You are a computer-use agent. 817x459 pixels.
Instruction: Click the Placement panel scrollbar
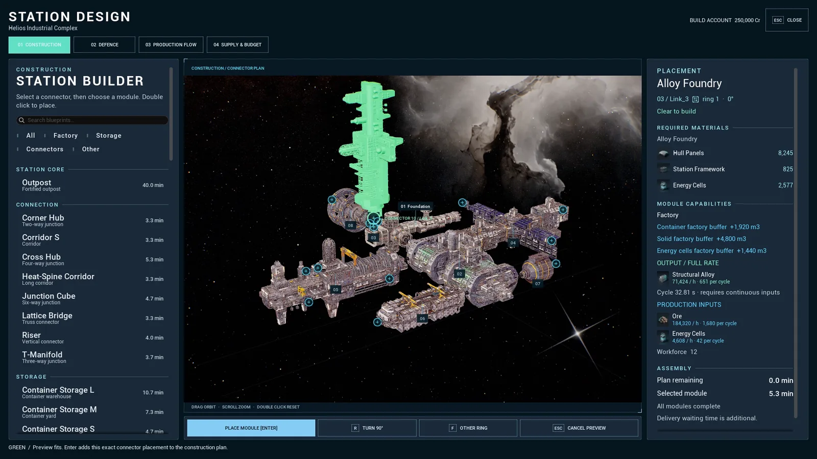(796, 243)
